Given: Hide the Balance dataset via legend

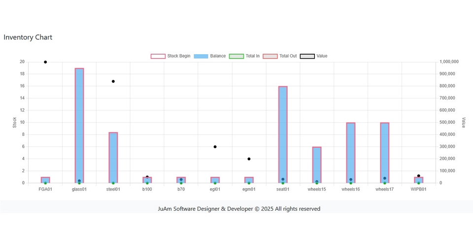Looking at the screenshot, I should coord(210,56).
